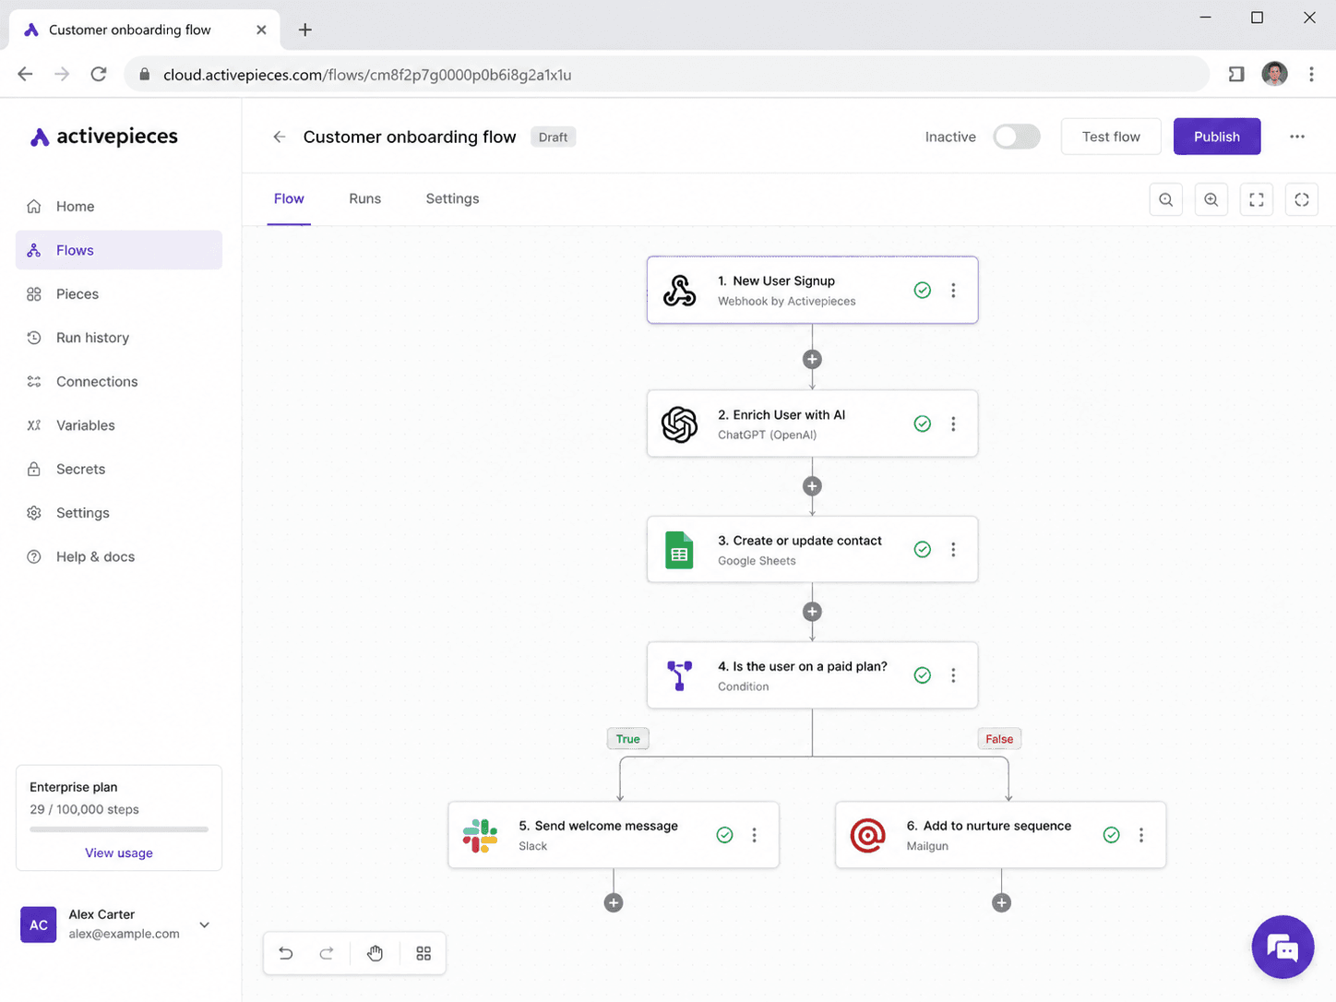Click the activepieces logo

click(x=104, y=137)
